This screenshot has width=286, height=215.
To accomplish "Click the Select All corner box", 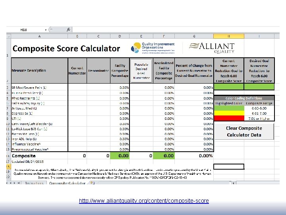I will click(x=9, y=36).
